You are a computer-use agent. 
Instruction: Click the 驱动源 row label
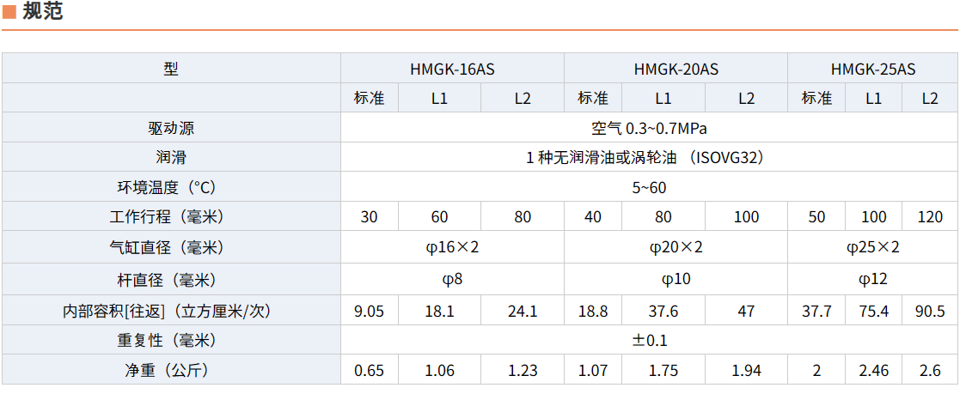(171, 129)
